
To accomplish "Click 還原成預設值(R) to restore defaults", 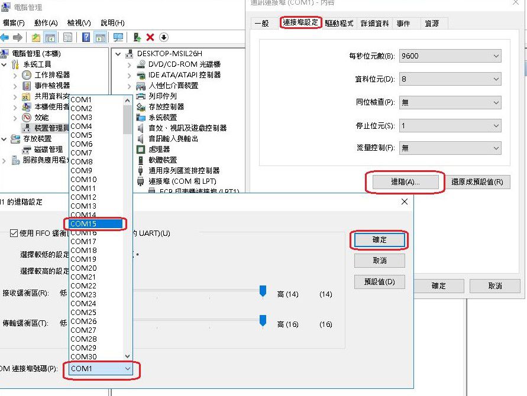I will 479,183.
